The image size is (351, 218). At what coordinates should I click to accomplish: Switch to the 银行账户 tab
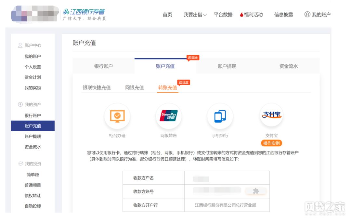(103, 66)
